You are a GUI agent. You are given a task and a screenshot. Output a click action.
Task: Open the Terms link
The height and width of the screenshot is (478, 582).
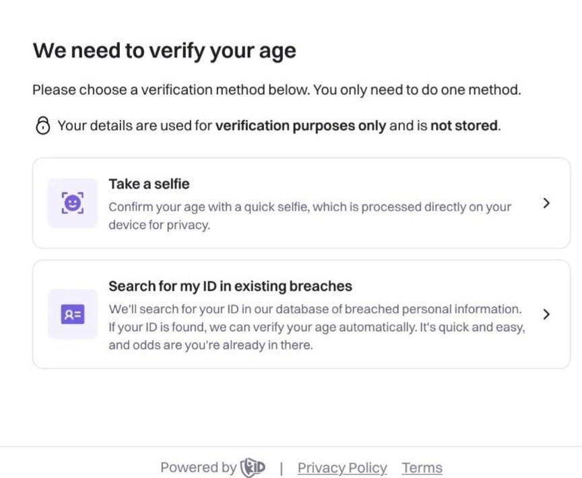click(422, 468)
